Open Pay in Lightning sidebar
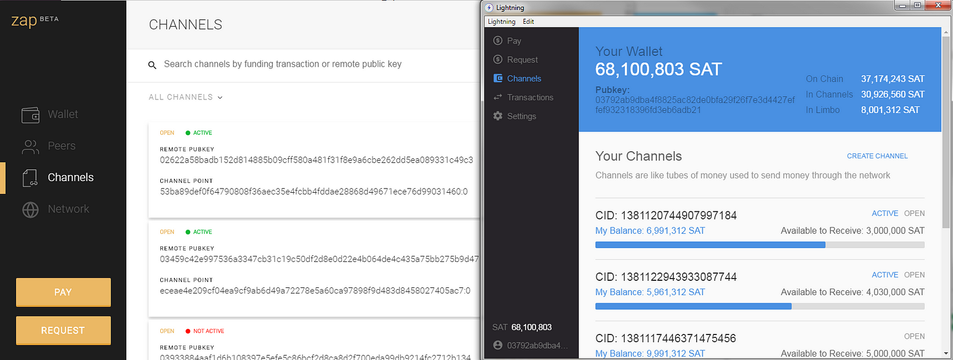This screenshot has height=360, width=953. click(x=514, y=40)
